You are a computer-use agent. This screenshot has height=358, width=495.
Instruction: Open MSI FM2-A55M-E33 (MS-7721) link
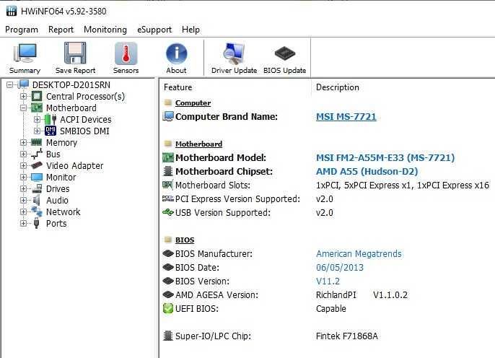385,157
